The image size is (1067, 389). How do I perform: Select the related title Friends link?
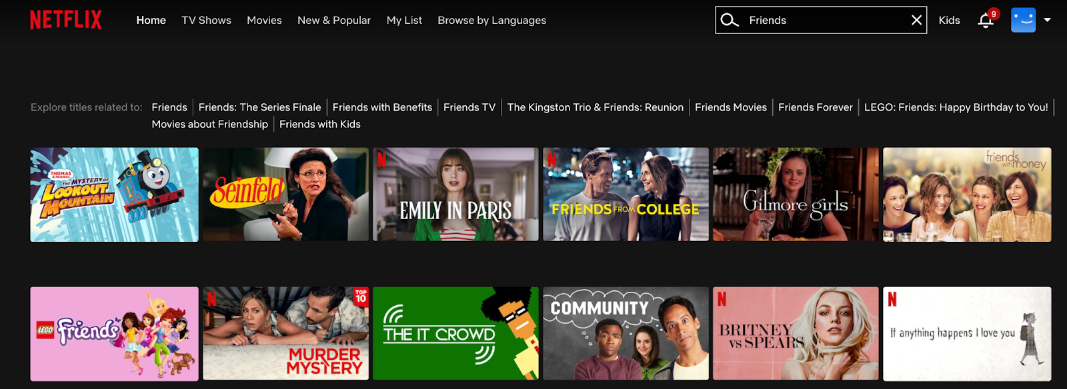pyautogui.click(x=169, y=107)
